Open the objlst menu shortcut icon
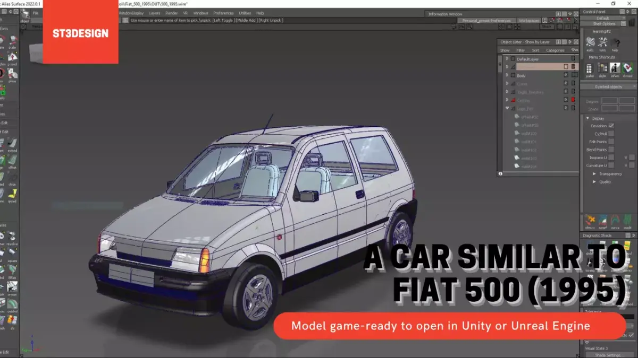The width and height of the screenshot is (638, 358). click(602, 69)
